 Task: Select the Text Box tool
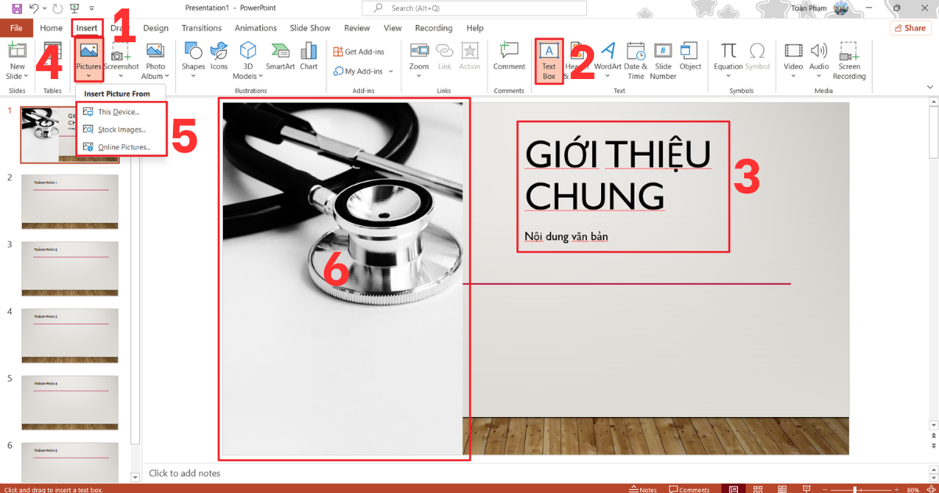[x=549, y=61]
